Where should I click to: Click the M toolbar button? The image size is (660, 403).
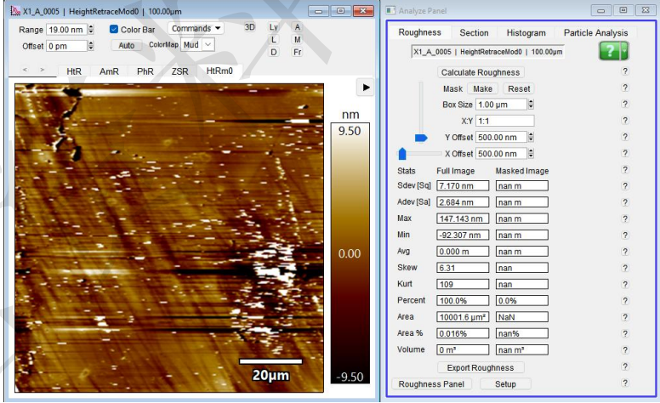click(298, 39)
